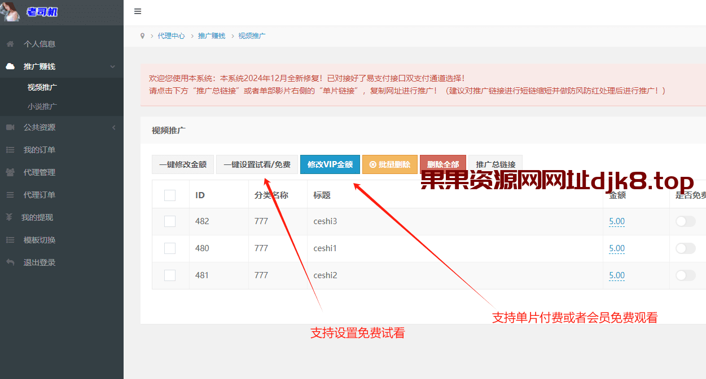The height and width of the screenshot is (379, 706).
Task: Collapse the 推广赚钱 submenu chevron
Action: (x=112, y=66)
